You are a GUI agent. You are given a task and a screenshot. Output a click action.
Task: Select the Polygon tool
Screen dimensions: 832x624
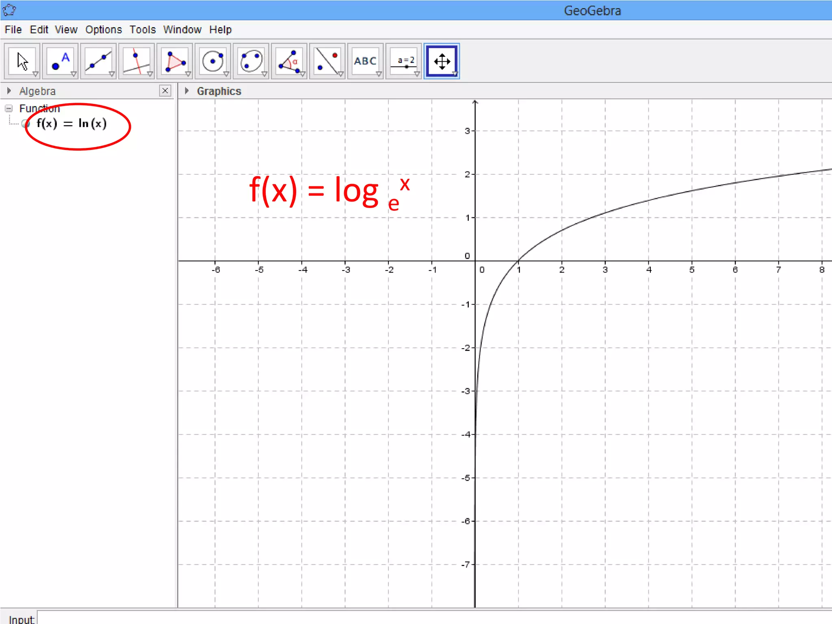tap(175, 61)
